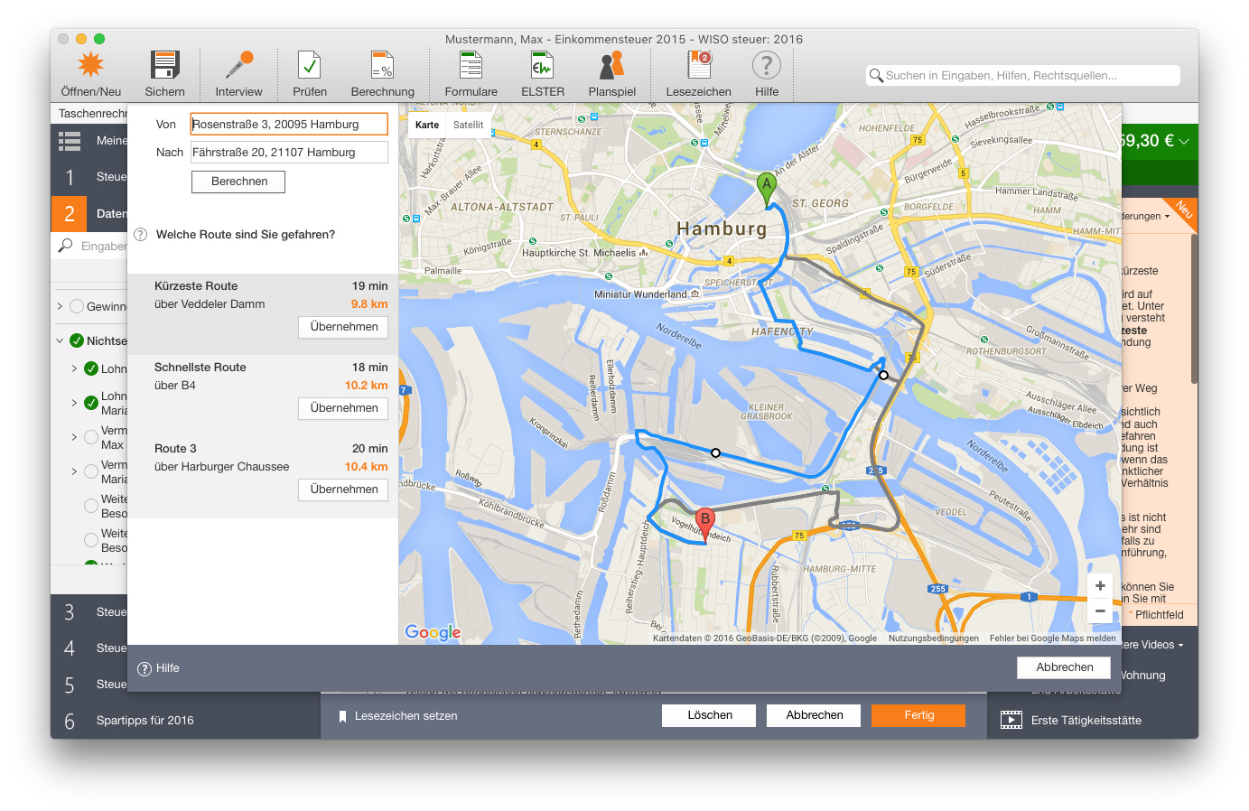Go to sidebar step 3
The height and width of the screenshot is (811, 1249).
(x=89, y=612)
